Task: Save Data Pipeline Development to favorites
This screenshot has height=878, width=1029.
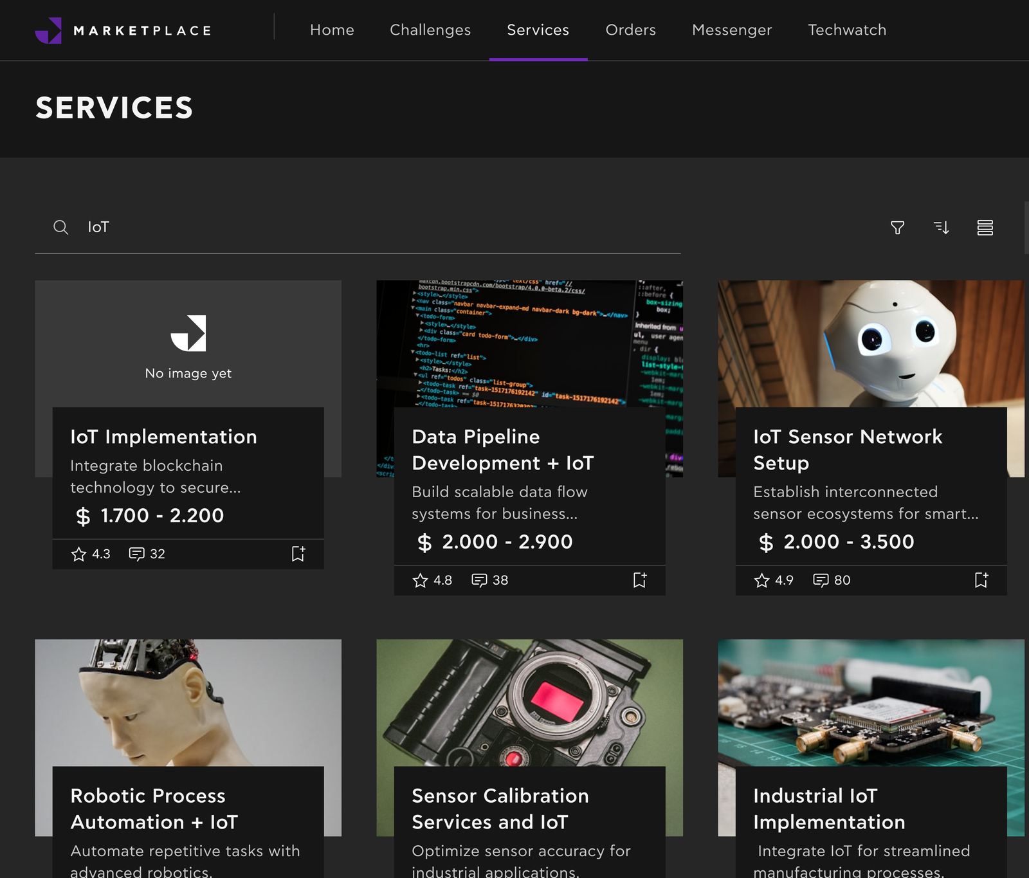Action: pyautogui.click(x=639, y=580)
